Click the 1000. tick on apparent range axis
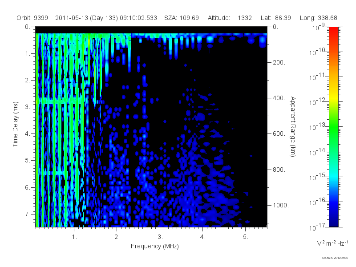356x267 pixels. click(281, 205)
